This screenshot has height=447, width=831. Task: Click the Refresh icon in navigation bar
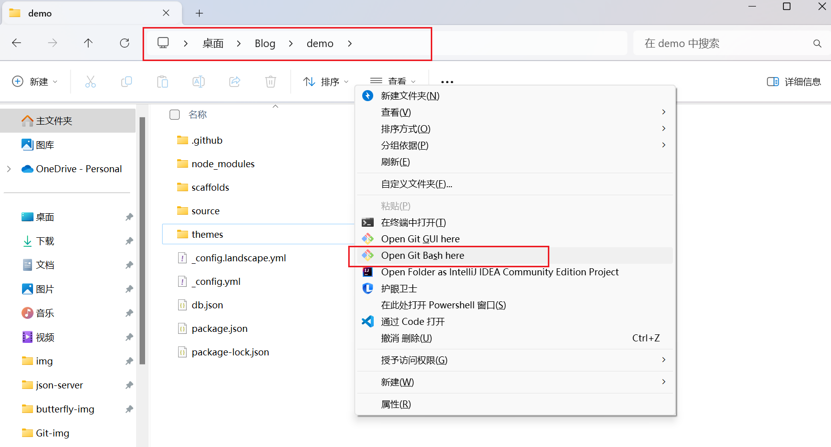[125, 43]
